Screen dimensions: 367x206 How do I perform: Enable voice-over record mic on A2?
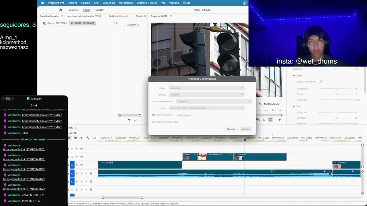[x=91, y=181]
